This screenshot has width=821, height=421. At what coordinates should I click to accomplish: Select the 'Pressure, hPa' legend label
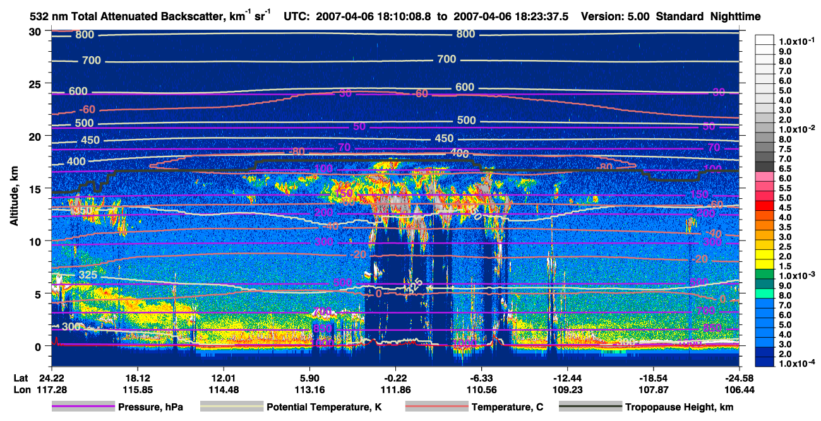pyautogui.click(x=150, y=408)
